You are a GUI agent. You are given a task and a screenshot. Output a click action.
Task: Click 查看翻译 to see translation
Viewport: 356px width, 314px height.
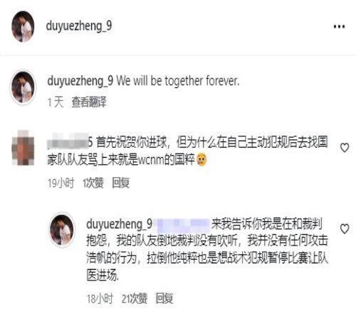coord(89,102)
